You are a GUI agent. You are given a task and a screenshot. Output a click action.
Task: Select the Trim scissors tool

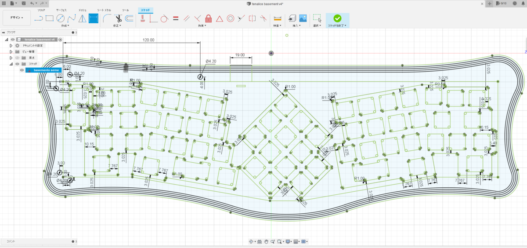118,18
